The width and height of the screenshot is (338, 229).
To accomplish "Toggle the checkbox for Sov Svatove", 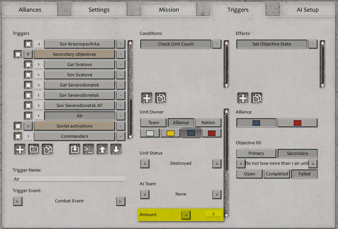I will 28,75.
